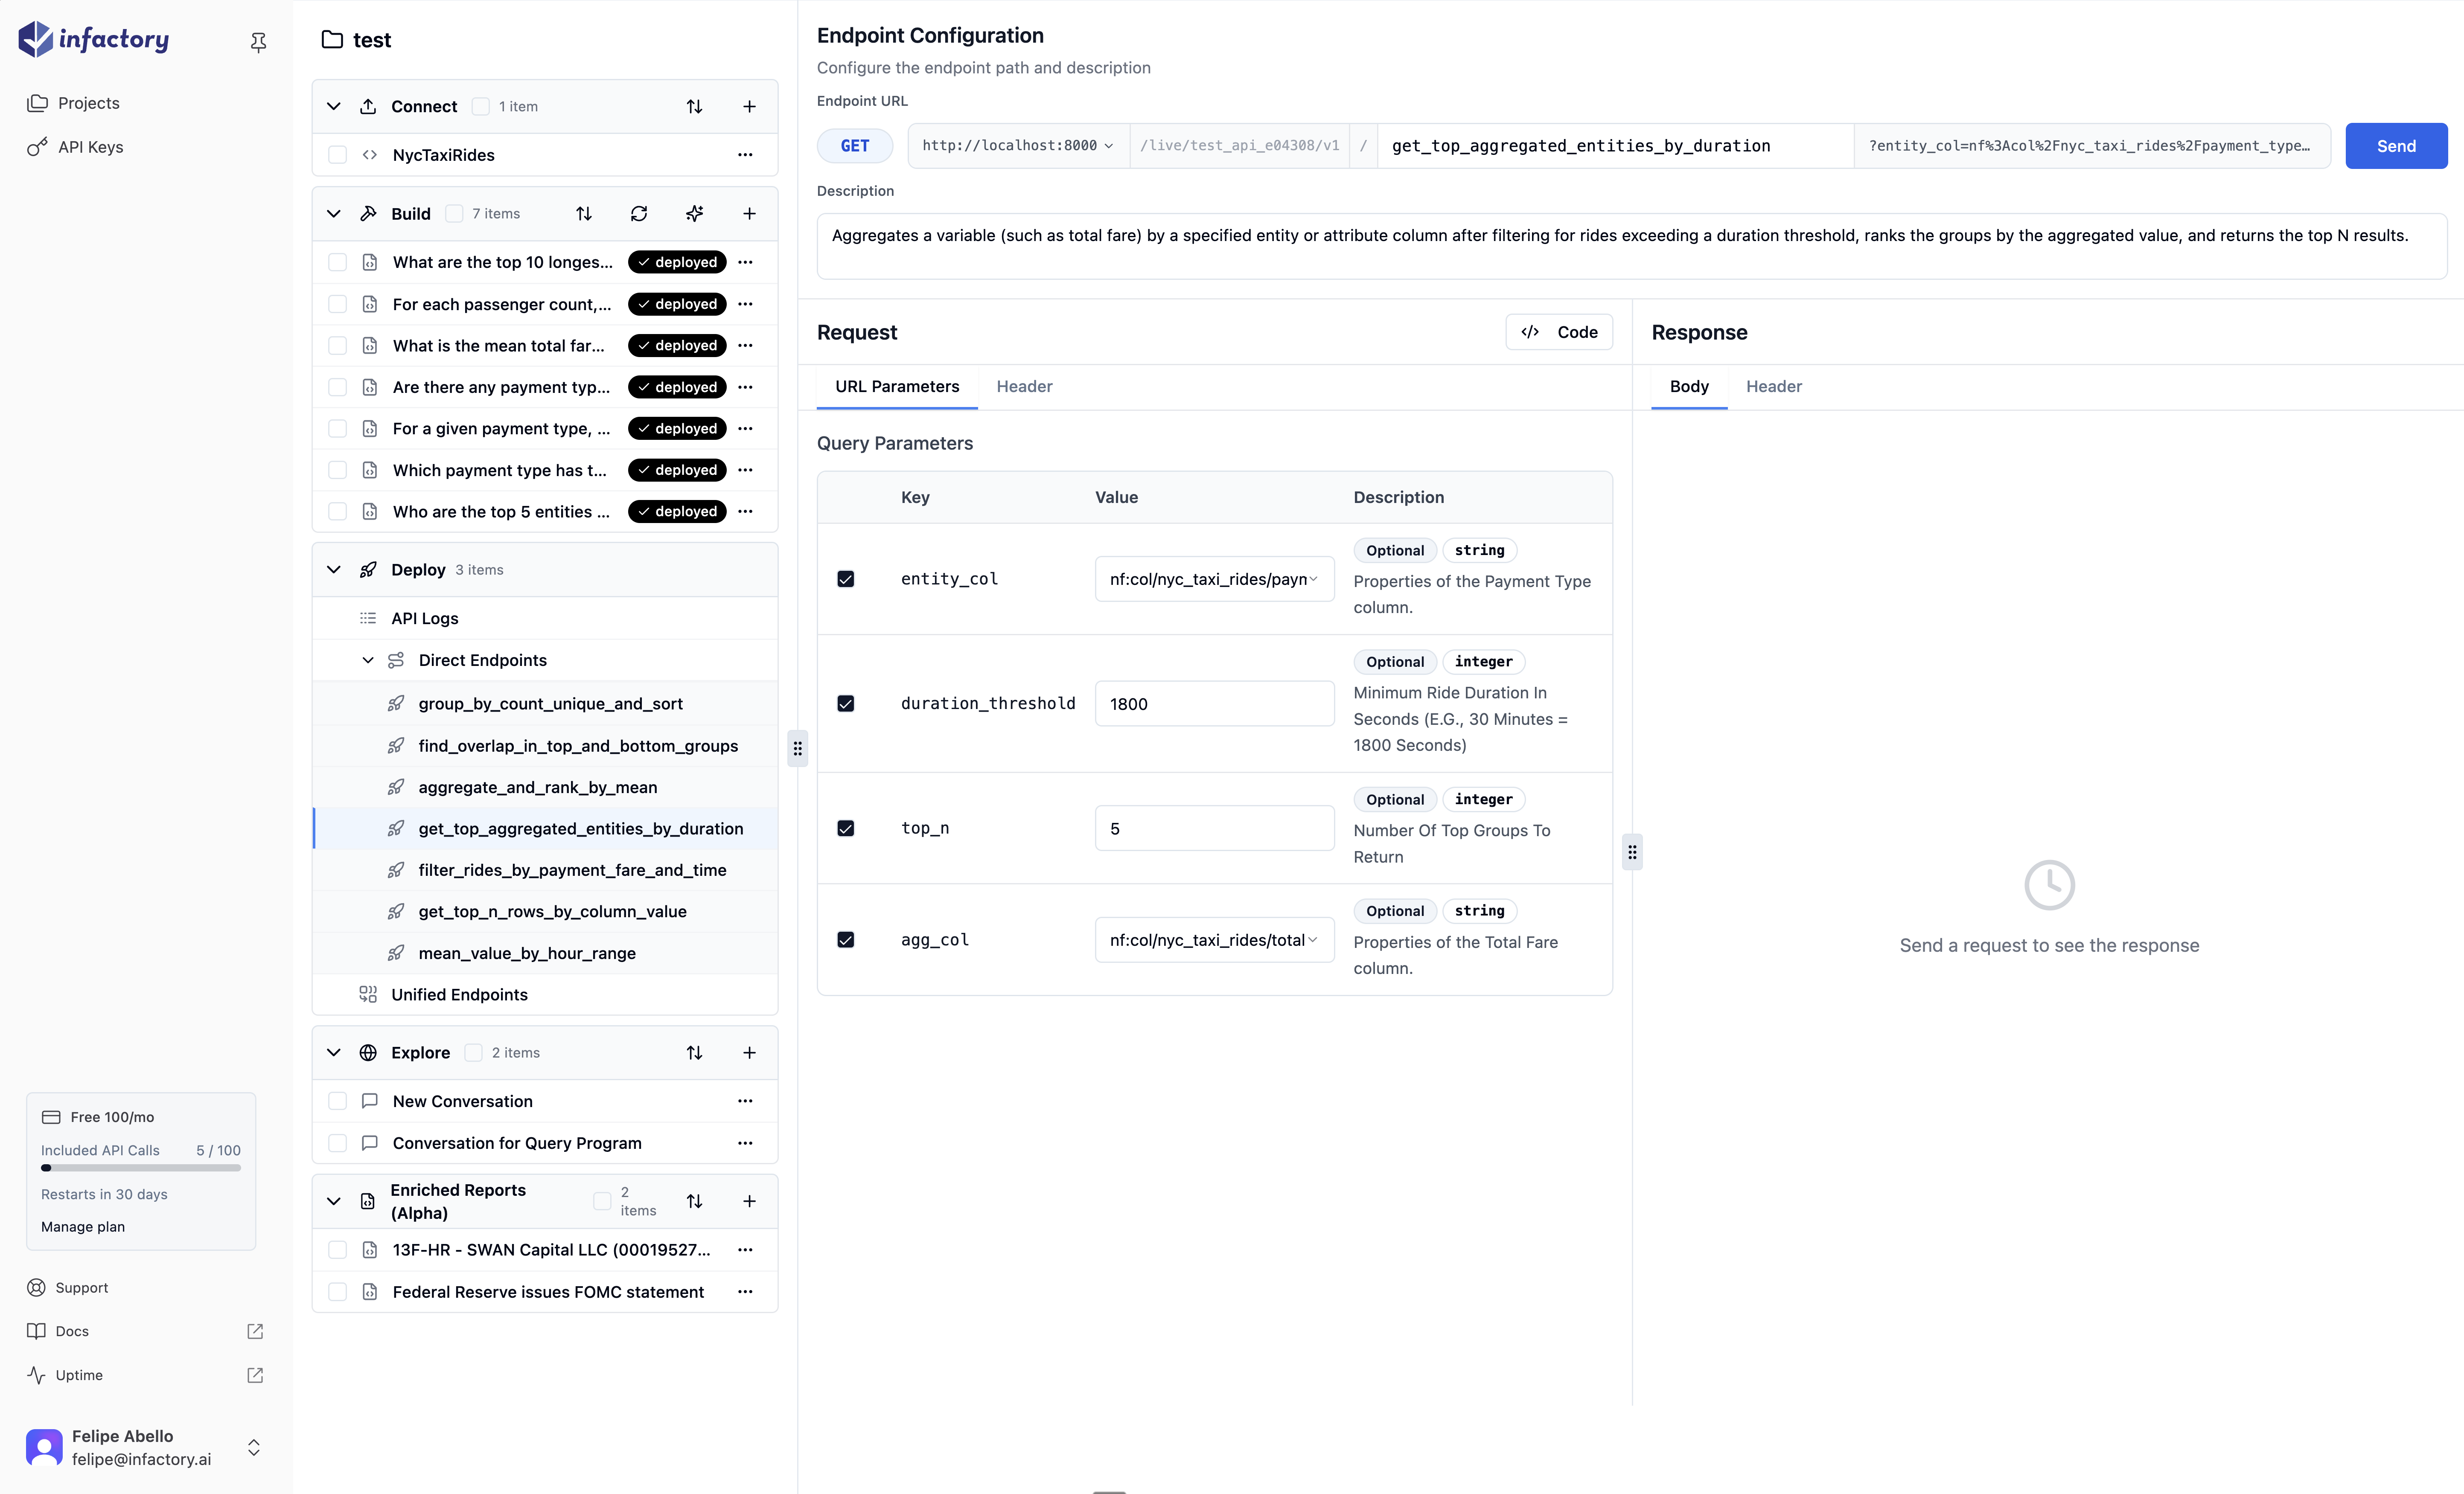Click the Manage plan link
The height and width of the screenshot is (1494, 2464).
83,1226
